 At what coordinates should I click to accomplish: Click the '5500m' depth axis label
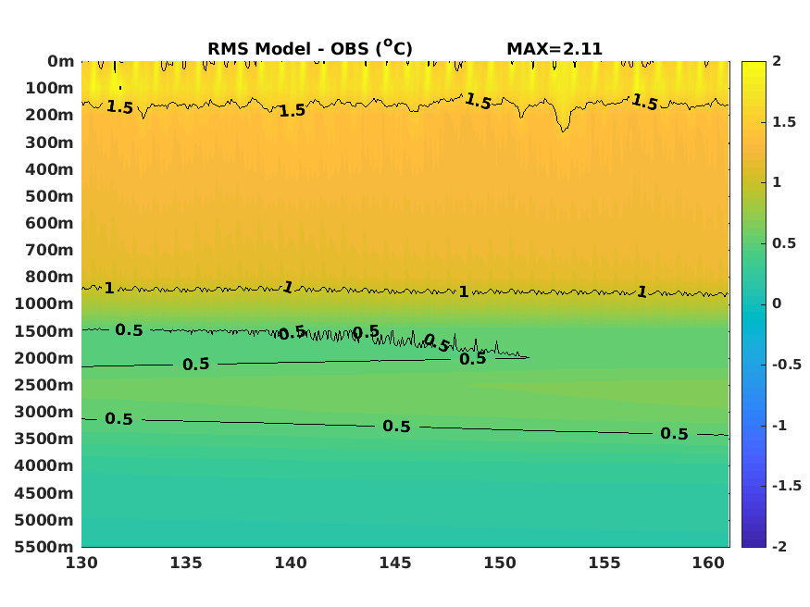pyautogui.click(x=44, y=547)
